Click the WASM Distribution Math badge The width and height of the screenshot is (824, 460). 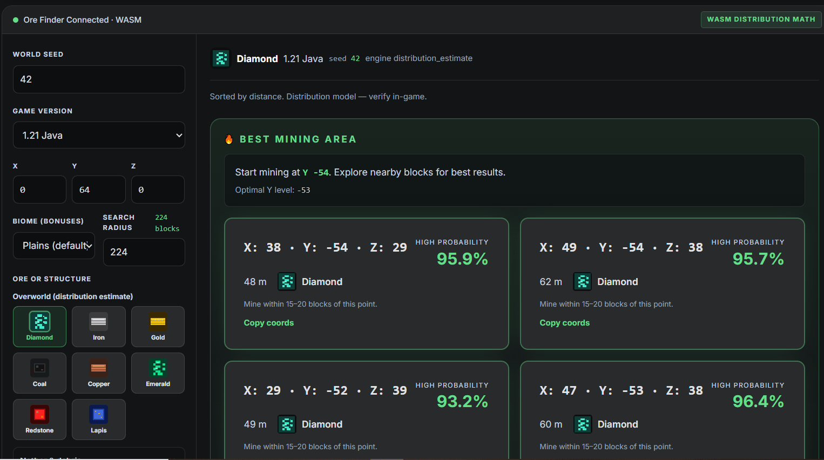[x=761, y=19]
